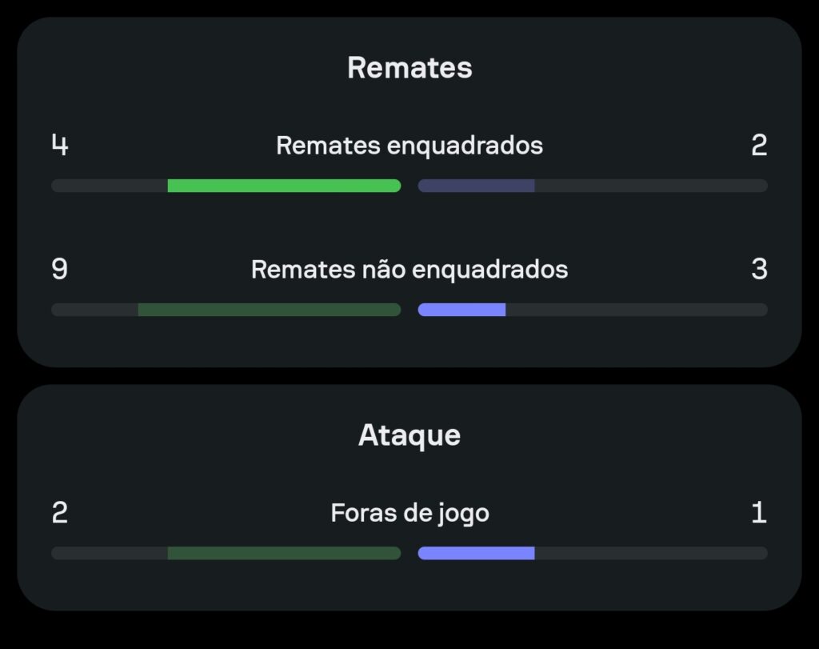
Task: Click the away value 1 for Foras de jogo
Action: (x=759, y=513)
